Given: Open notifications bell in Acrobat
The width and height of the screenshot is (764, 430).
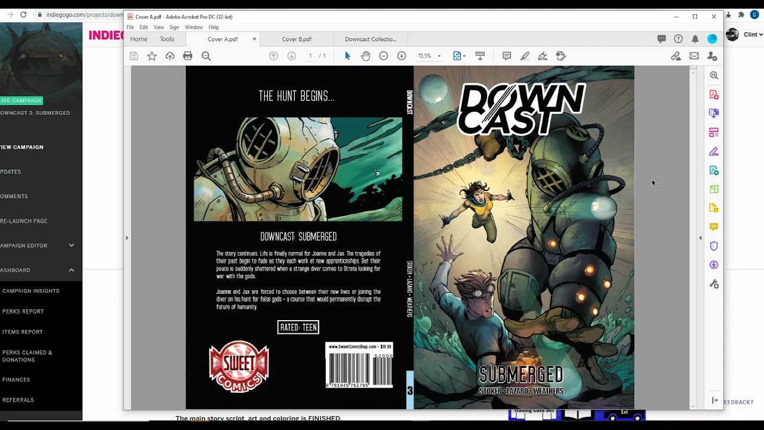Looking at the screenshot, I should pos(695,39).
